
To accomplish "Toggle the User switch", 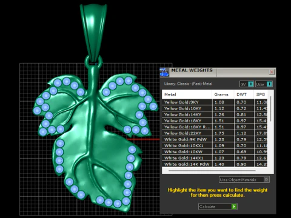I will coord(264,84).
